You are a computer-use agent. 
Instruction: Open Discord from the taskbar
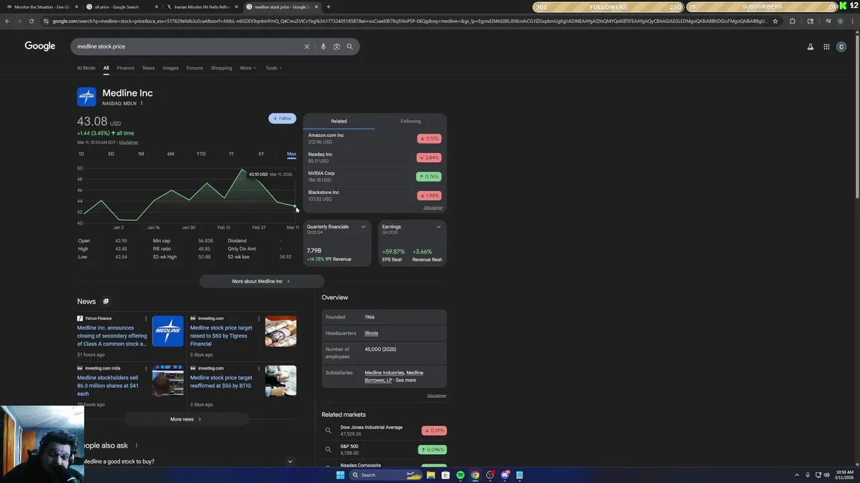(x=505, y=475)
